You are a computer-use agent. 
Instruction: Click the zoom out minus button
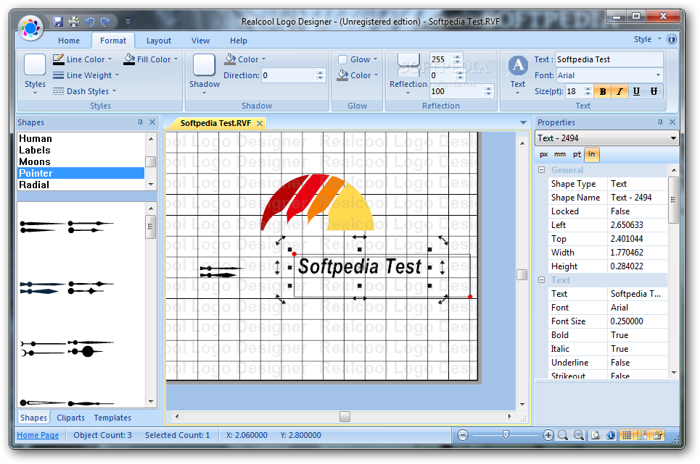463,435
